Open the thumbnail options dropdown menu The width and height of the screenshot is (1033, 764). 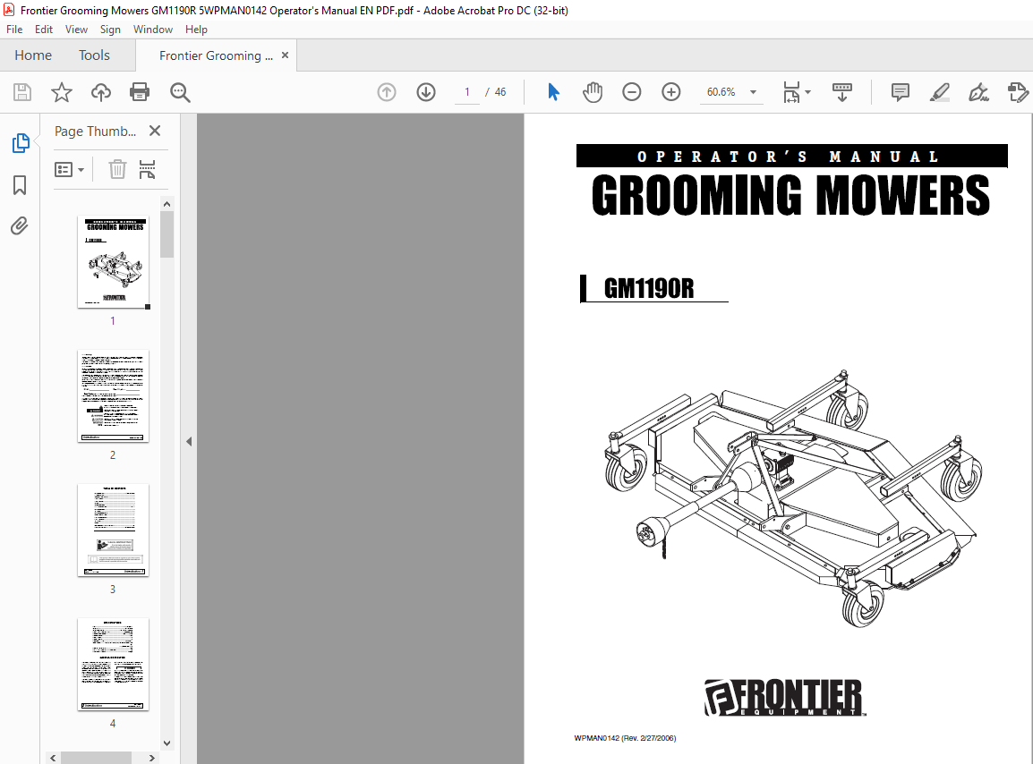point(69,170)
